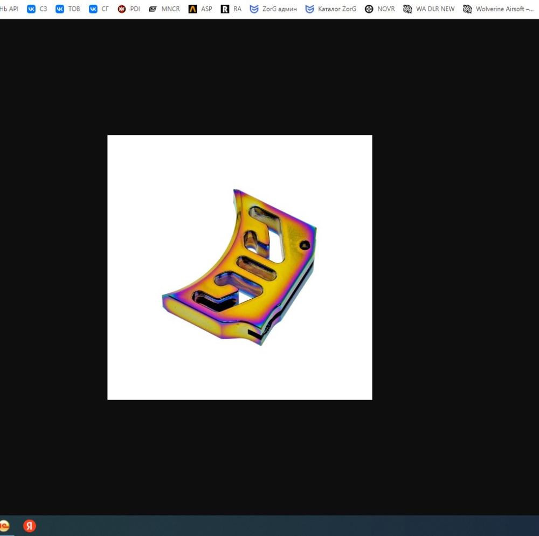This screenshot has width=539, height=536.
Task: Open the Wolverine Airsoft bookmark
Action: (x=498, y=9)
